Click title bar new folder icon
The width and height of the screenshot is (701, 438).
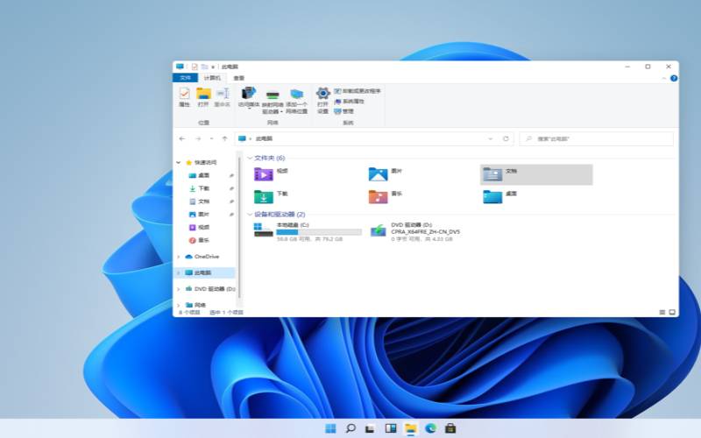coord(204,67)
